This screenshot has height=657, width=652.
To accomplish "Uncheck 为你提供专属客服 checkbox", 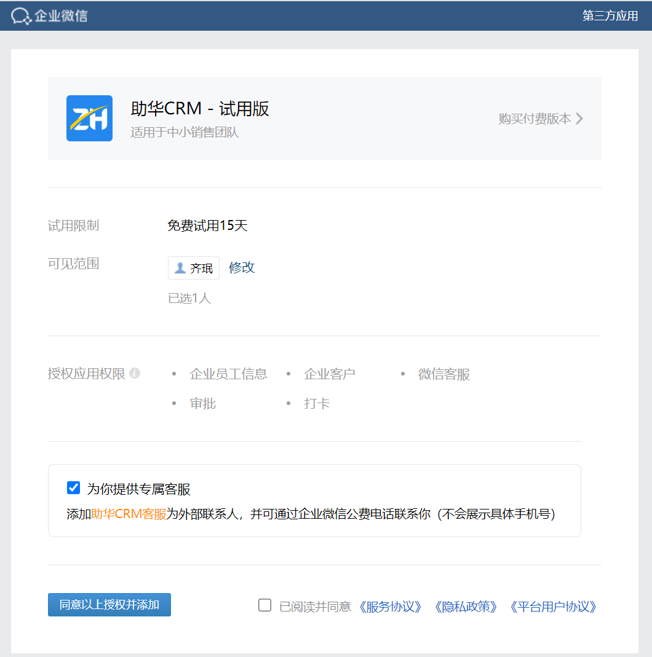I will tap(73, 488).
